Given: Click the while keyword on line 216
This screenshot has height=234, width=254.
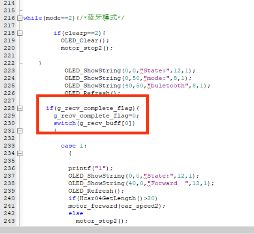Looking at the screenshot, I should 33,18.
